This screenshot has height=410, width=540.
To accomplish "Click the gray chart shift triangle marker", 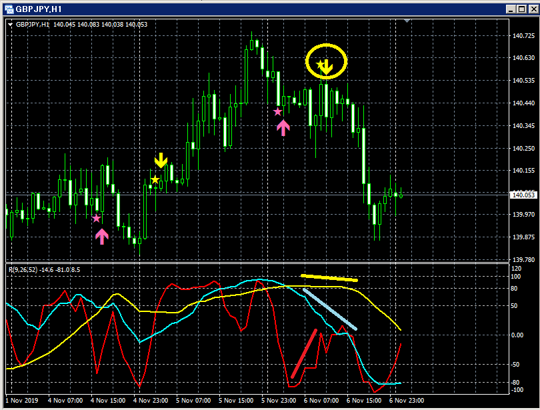I will pos(407,21).
